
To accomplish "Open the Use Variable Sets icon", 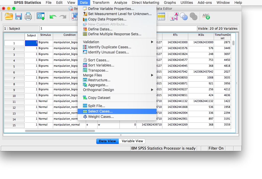I will coord(184,16).
